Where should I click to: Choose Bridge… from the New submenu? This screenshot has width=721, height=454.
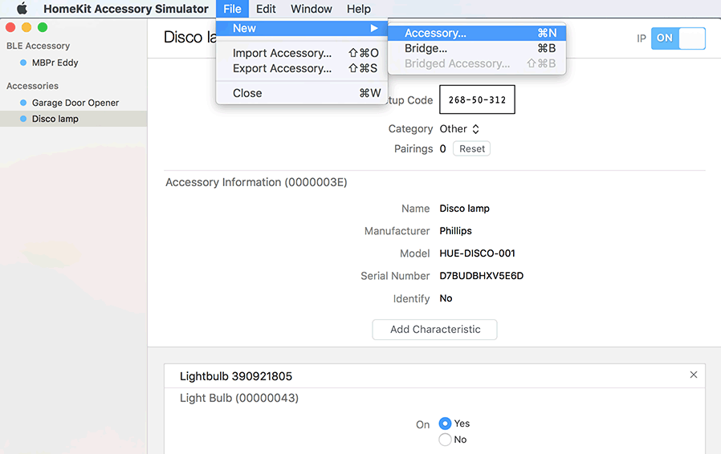pyautogui.click(x=477, y=48)
